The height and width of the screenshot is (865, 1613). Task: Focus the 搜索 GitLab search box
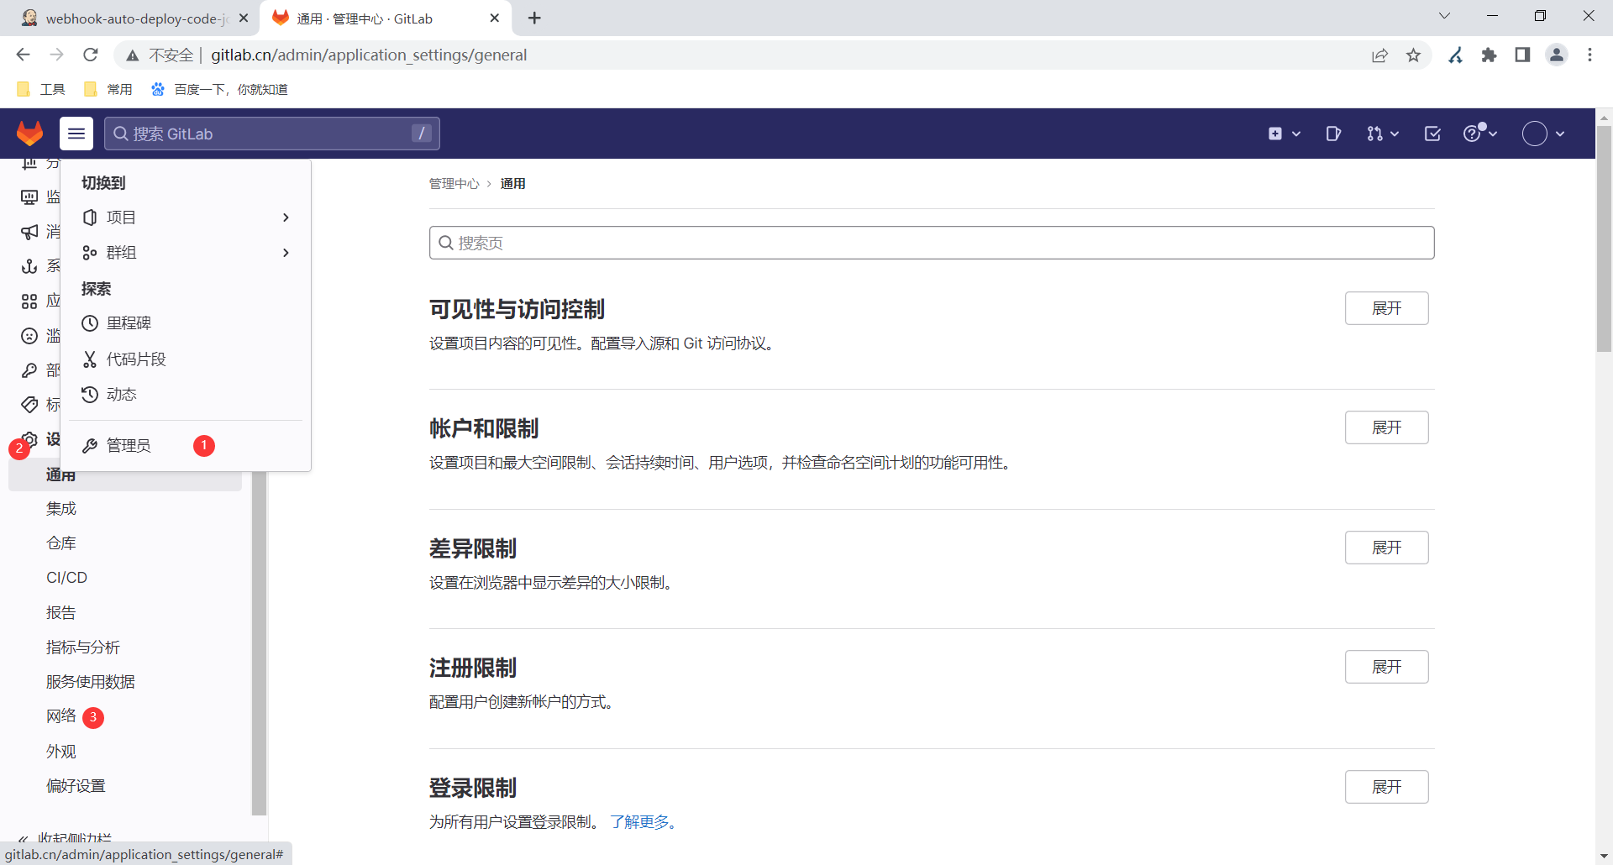click(271, 134)
